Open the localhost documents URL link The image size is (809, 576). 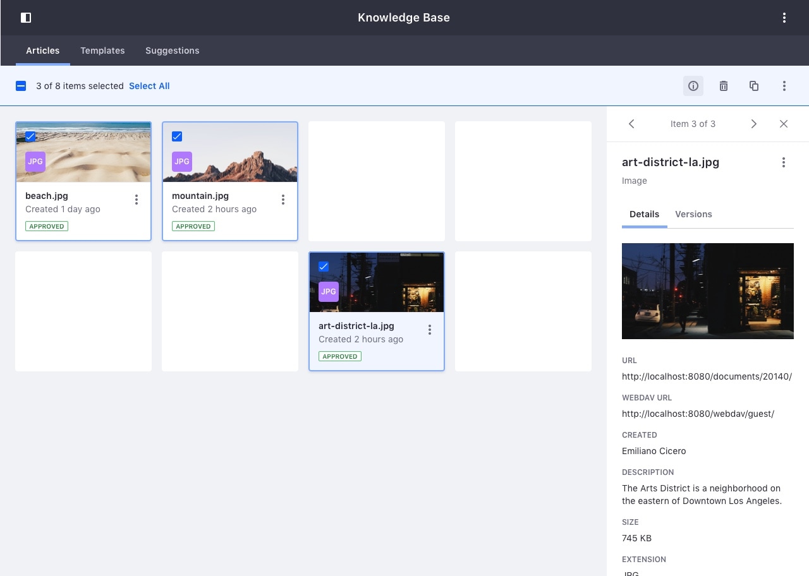tap(707, 376)
